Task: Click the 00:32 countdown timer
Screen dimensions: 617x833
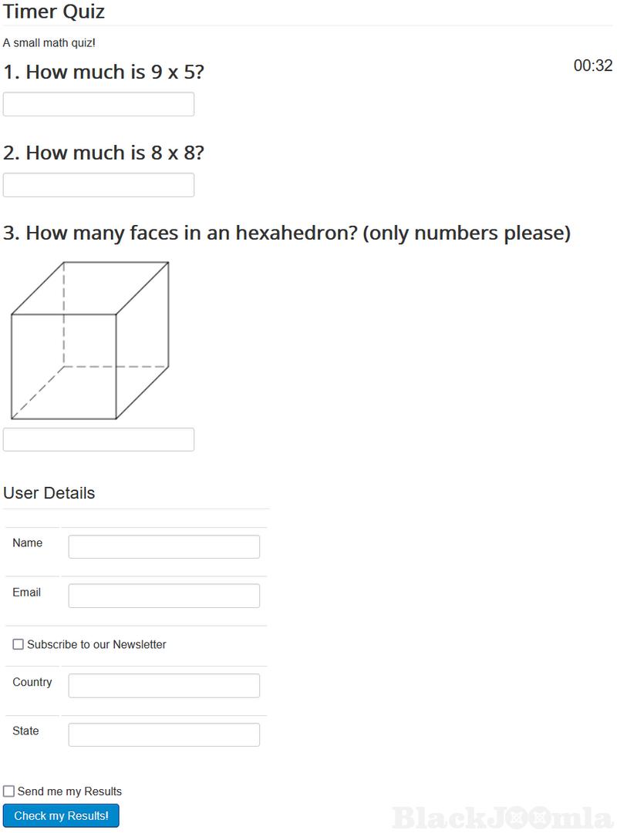Action: coord(592,66)
